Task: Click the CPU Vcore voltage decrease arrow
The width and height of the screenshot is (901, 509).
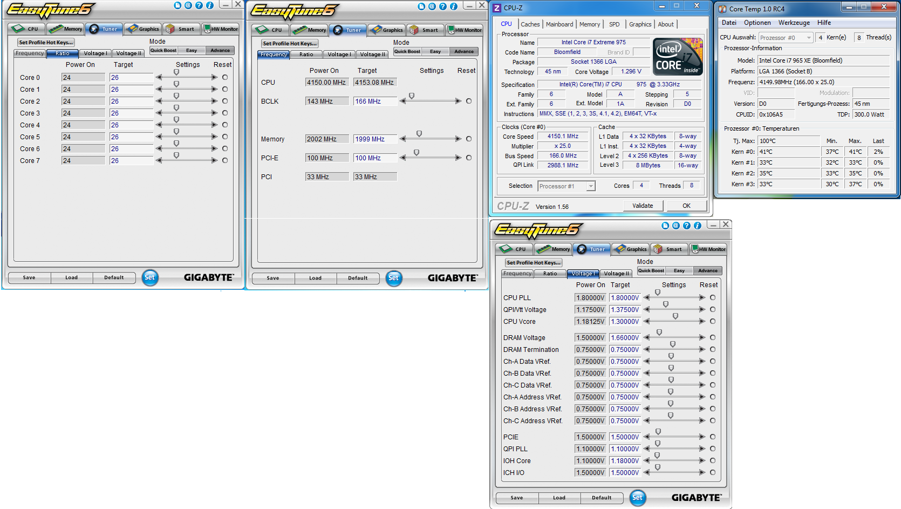Action: [x=647, y=321]
